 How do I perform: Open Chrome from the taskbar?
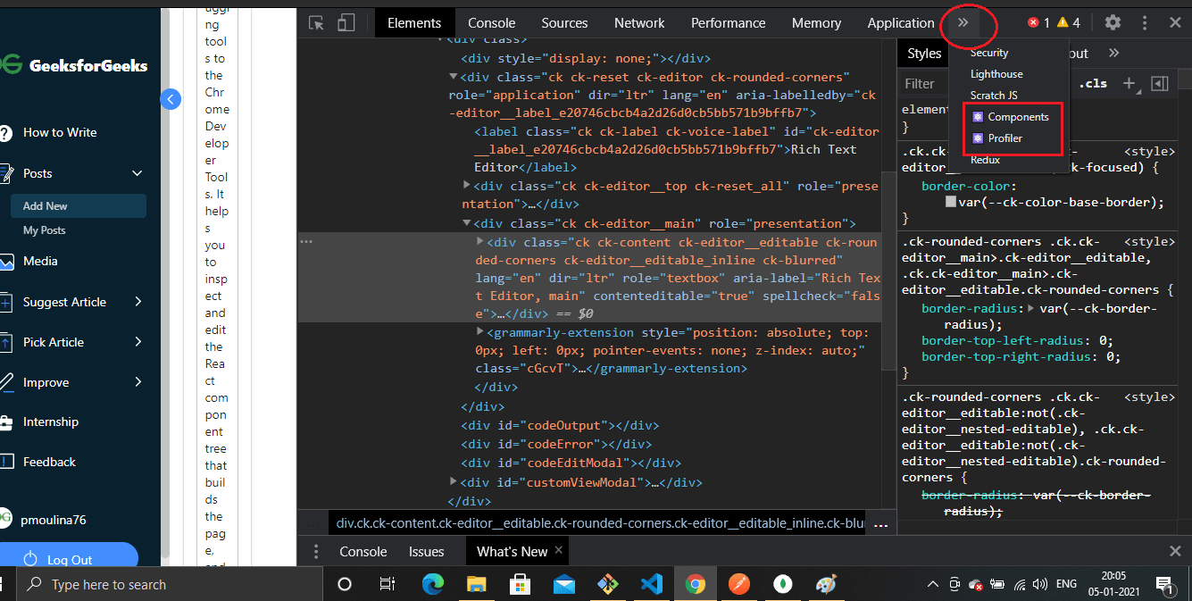[696, 584]
